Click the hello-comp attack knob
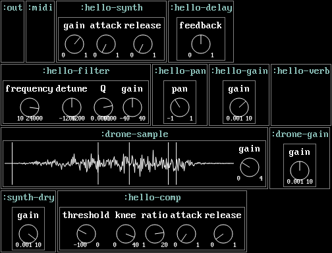This screenshot has width=332, height=253. 186,234
